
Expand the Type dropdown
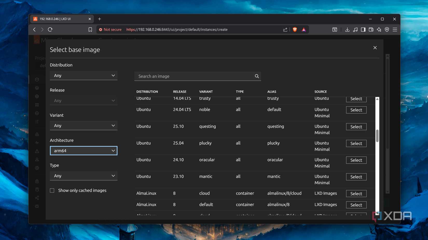[x=84, y=176]
